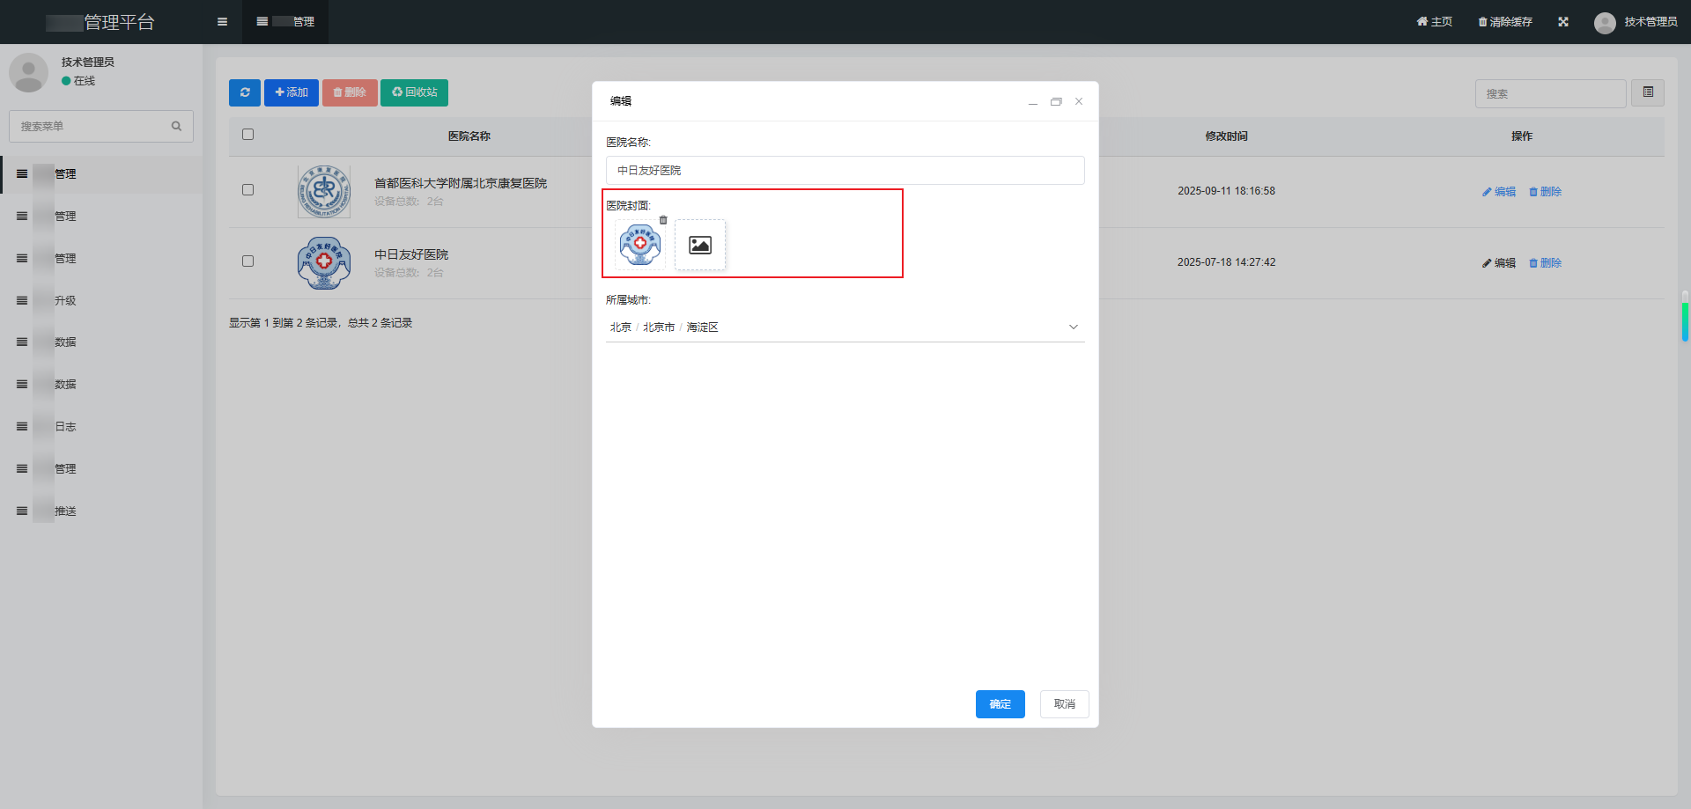The width and height of the screenshot is (1691, 809).
Task: Toggle the select-all checkbox in table header
Action: (x=248, y=135)
